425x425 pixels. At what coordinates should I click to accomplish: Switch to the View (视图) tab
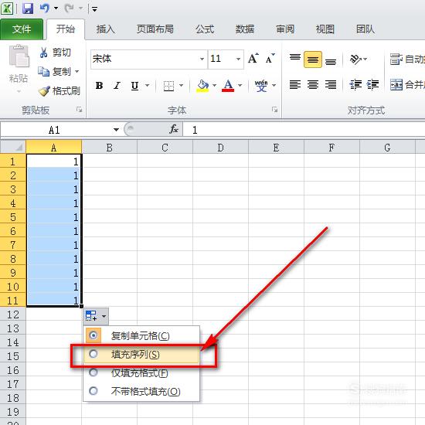click(x=325, y=29)
